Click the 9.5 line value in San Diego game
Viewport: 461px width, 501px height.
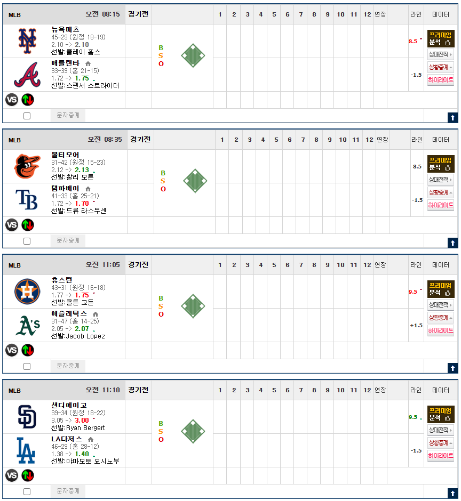click(x=413, y=417)
